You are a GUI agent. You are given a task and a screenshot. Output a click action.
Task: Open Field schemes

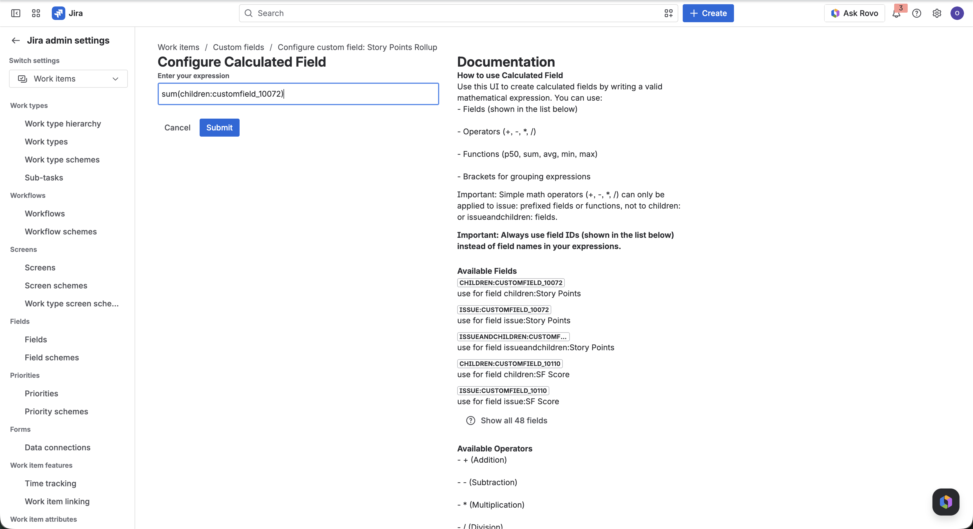52,358
